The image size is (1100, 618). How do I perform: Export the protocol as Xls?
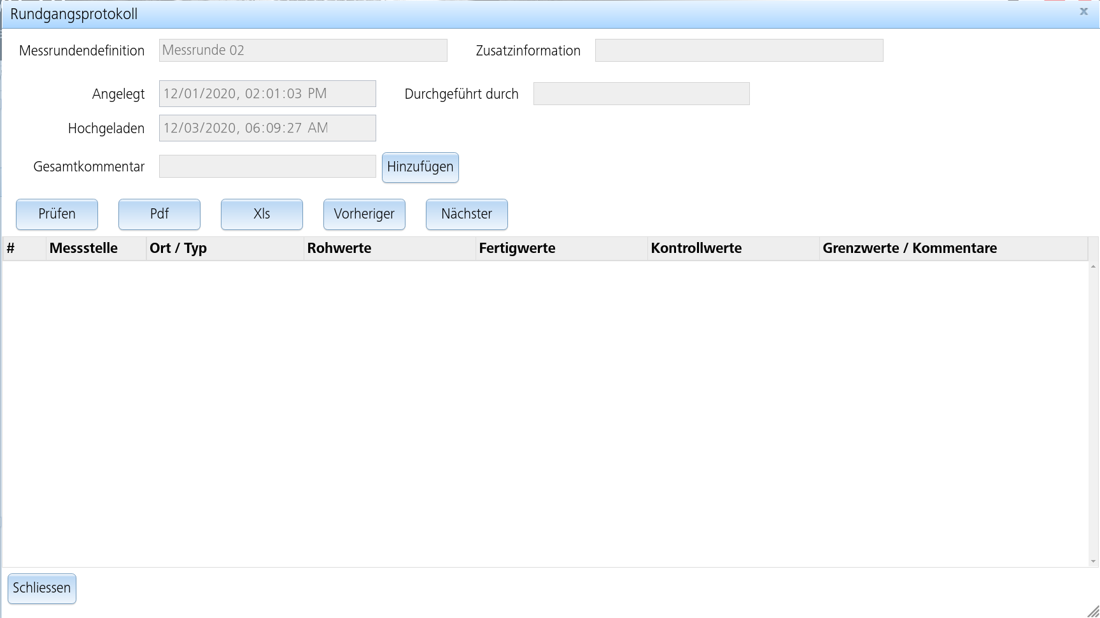coord(262,214)
